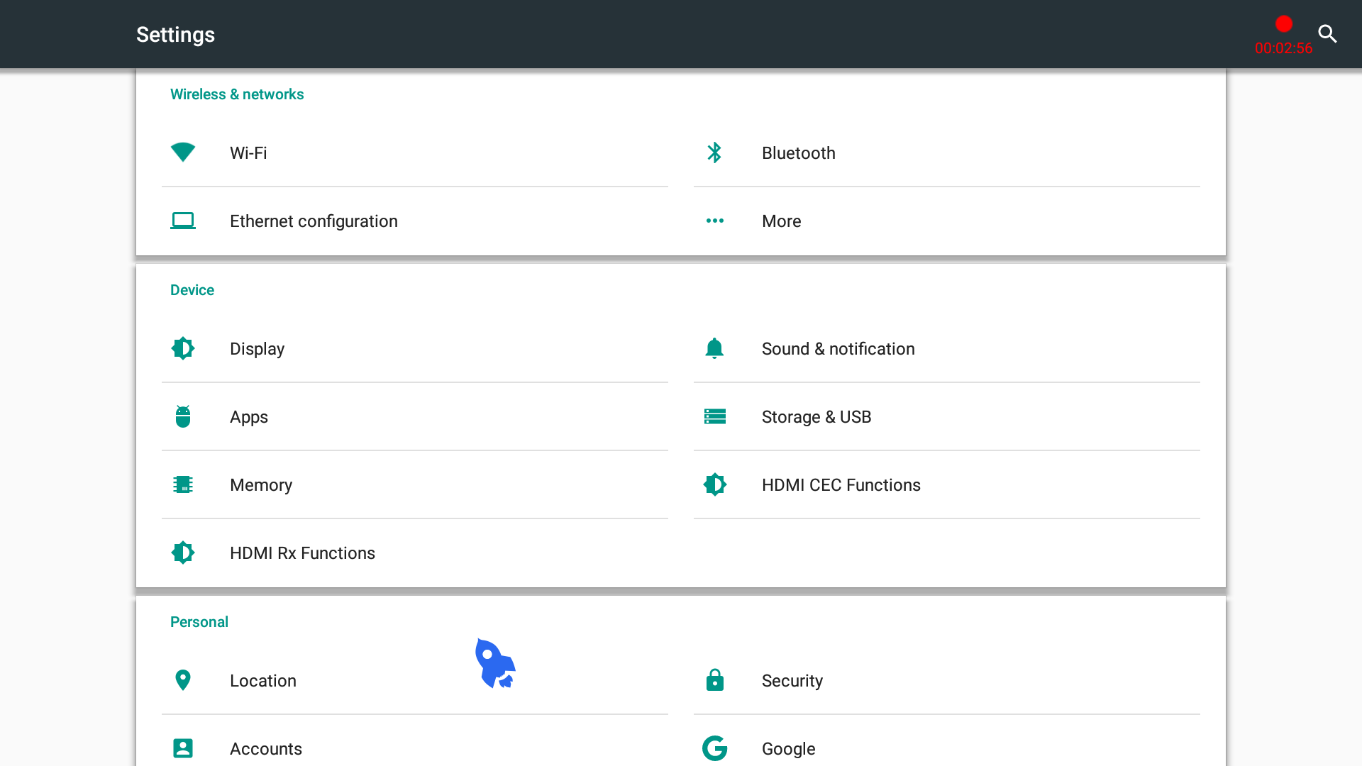This screenshot has height=766, width=1362.
Task: Click the search magnifier icon
Action: pos(1327,33)
